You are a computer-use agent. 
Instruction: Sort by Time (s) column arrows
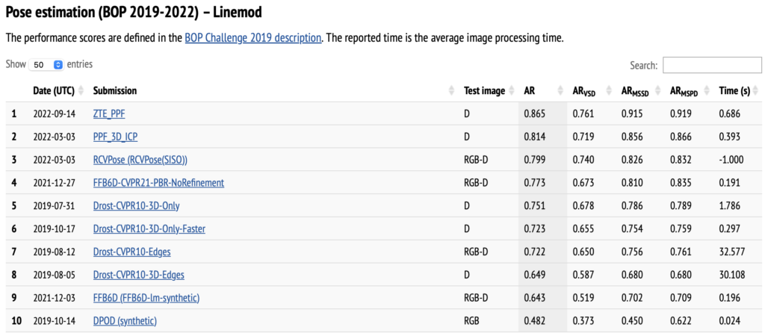(755, 90)
